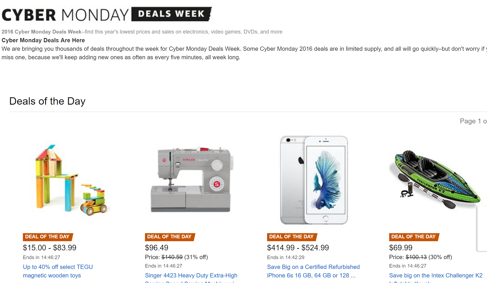Click the Page 1 carousel indicator

point(473,121)
